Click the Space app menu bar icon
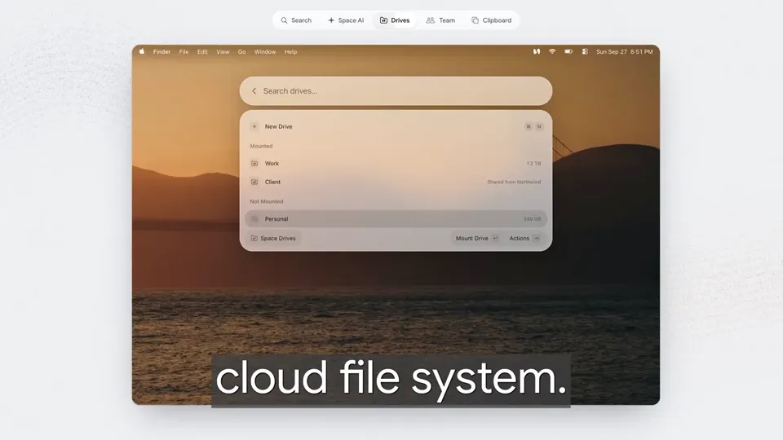Image resolution: width=783 pixels, height=440 pixels. pos(537,51)
